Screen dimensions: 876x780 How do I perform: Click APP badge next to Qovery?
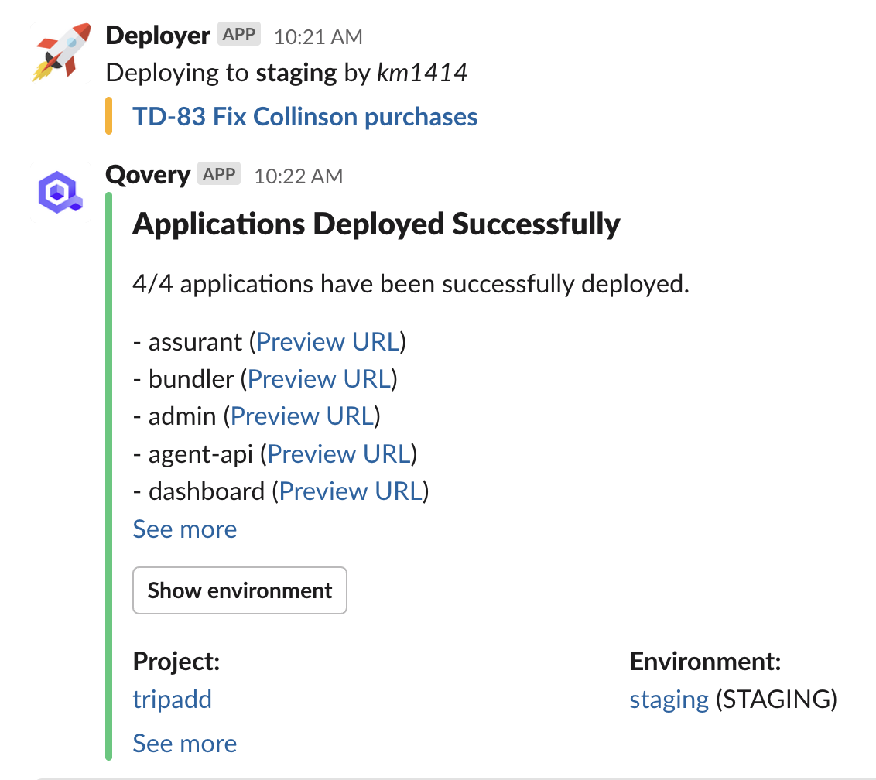[219, 174]
